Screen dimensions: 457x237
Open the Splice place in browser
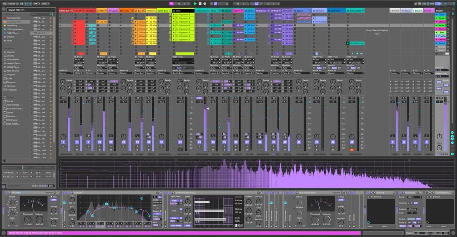[10, 113]
